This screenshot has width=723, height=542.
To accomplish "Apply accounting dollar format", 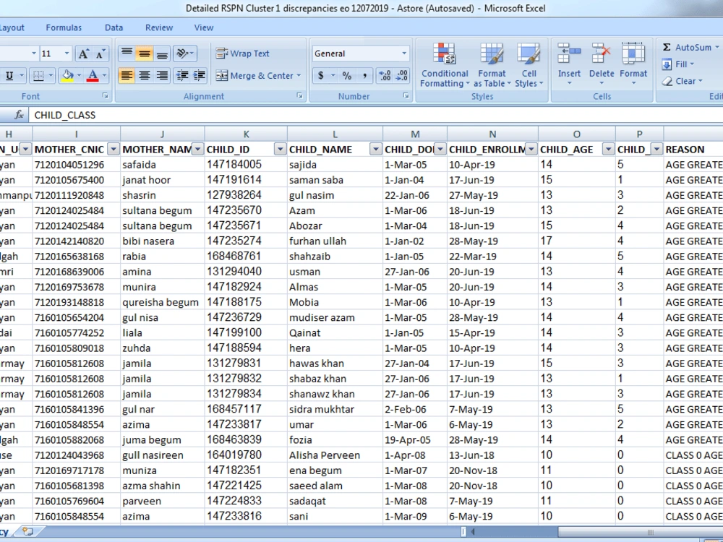I will [320, 76].
